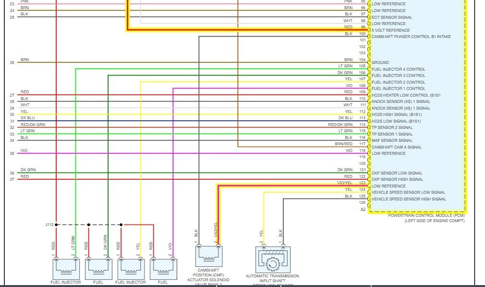
Task: Click the J112 splice label
Action: pos(49,225)
